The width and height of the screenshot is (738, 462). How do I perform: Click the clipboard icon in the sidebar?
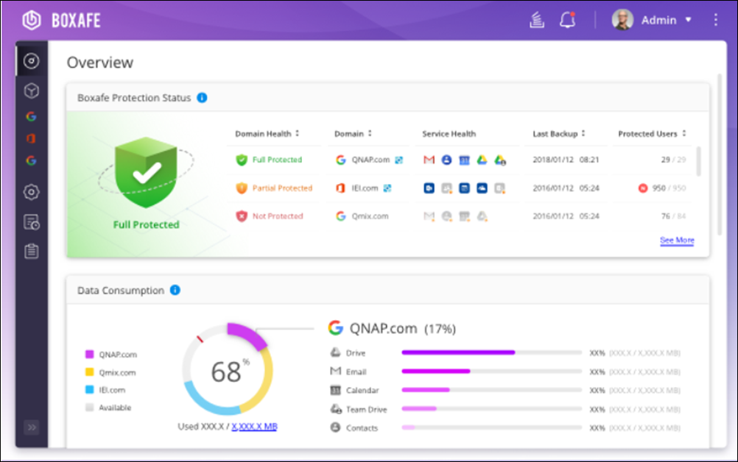pyautogui.click(x=32, y=252)
